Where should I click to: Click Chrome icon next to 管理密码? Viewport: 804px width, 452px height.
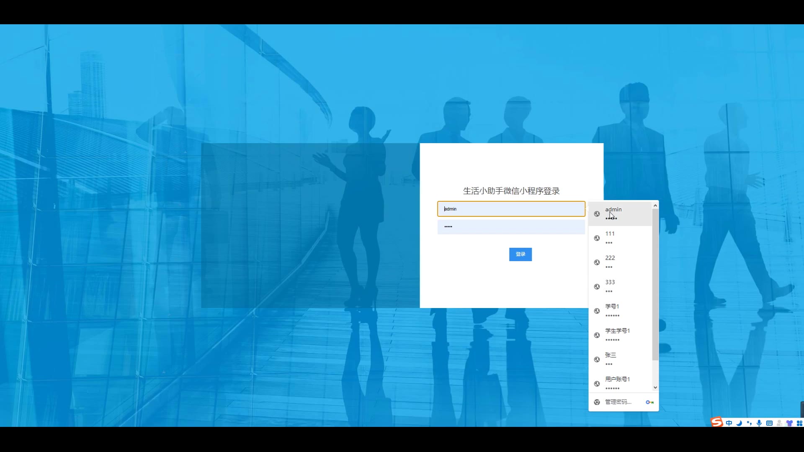597,402
